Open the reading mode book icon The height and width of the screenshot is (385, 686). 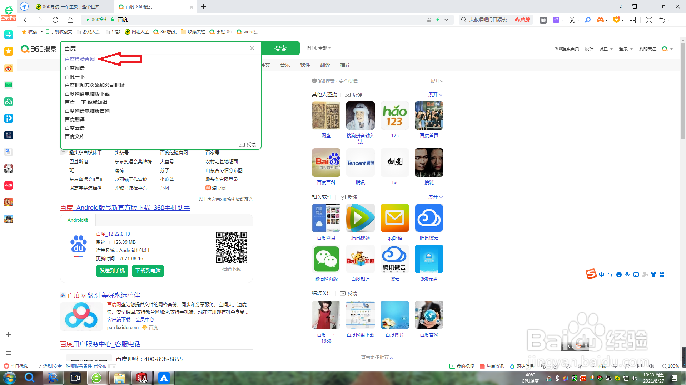coord(543,20)
